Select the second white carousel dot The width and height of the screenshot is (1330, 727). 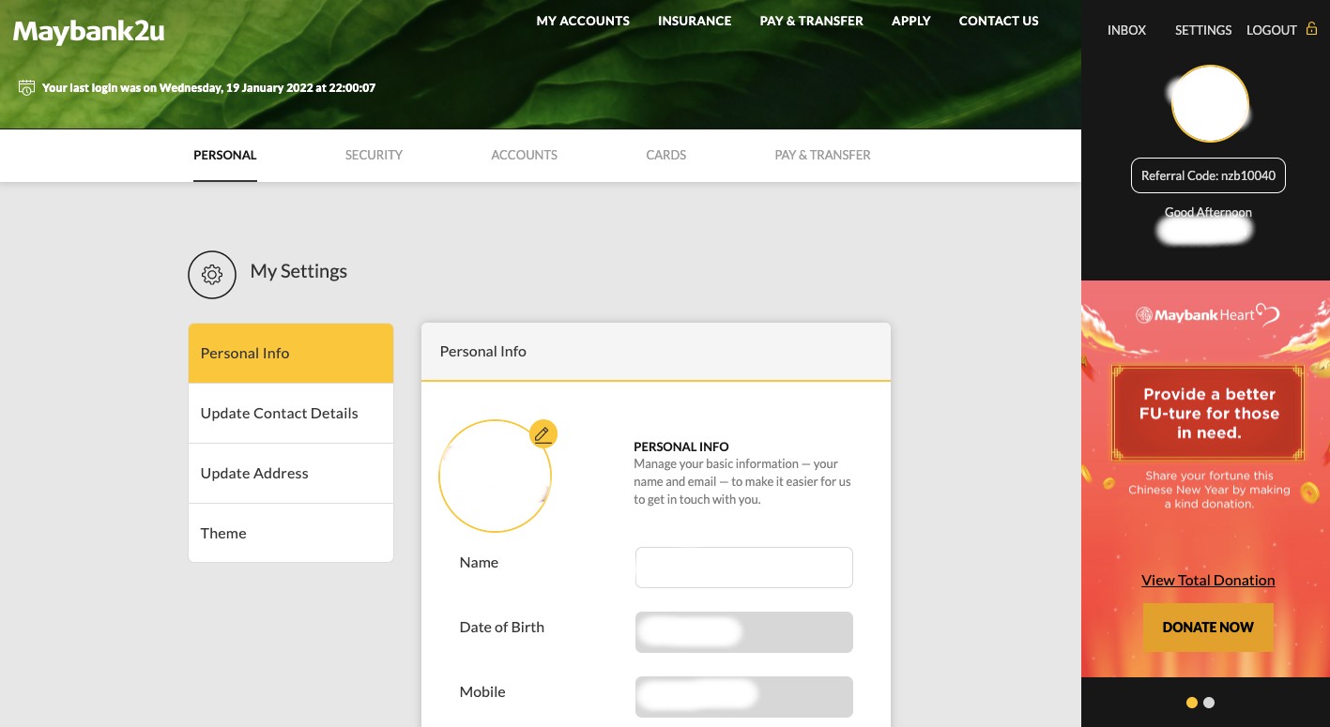click(x=1209, y=703)
